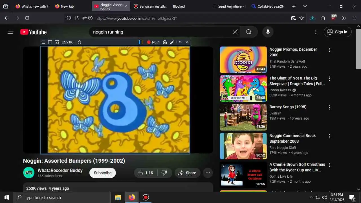
Task: Go back to the previous page
Action: point(7,18)
